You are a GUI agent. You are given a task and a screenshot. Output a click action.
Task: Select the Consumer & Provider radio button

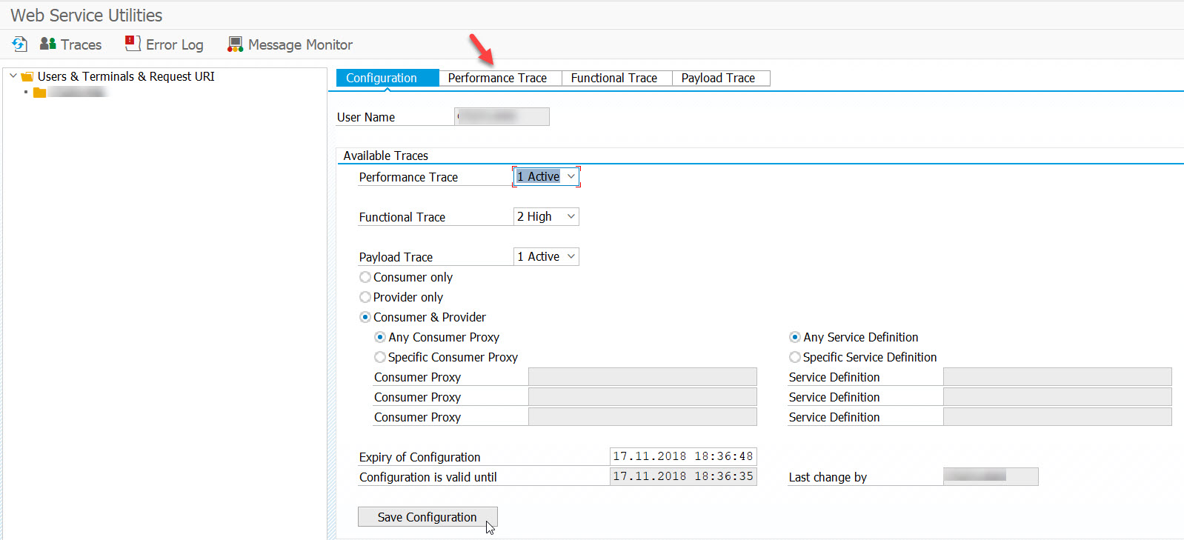coord(365,317)
